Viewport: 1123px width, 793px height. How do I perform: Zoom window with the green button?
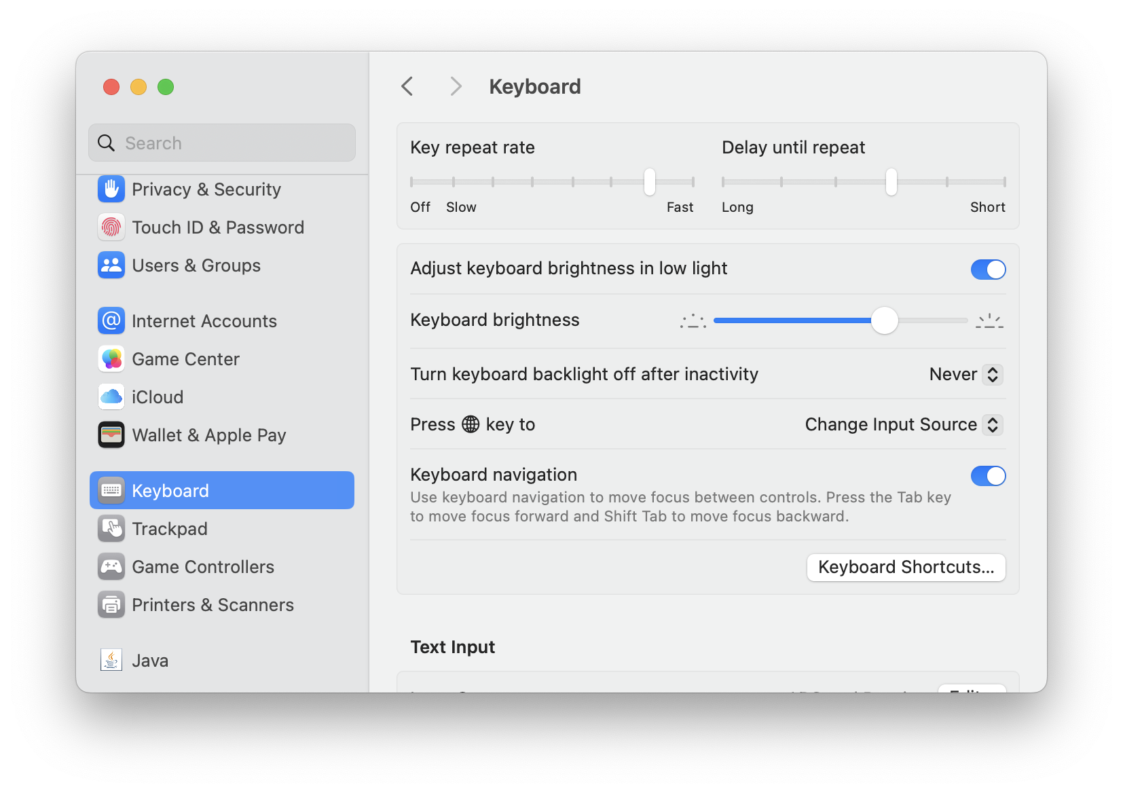click(x=166, y=87)
